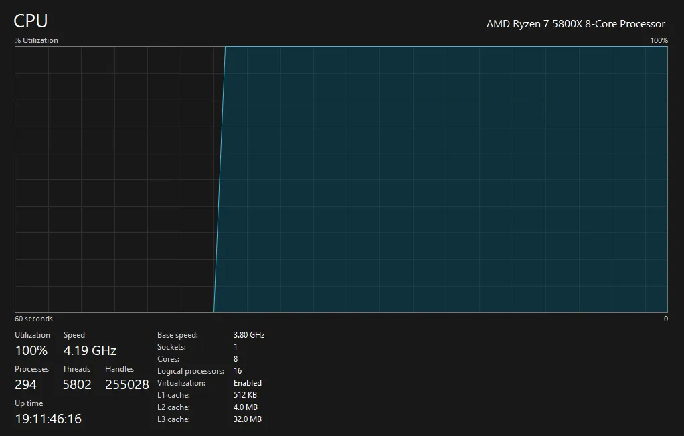Click the Threads count 5802
The image size is (684, 436).
tap(77, 384)
